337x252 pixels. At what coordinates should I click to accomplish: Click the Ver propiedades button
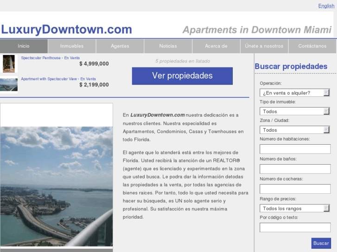(182, 76)
